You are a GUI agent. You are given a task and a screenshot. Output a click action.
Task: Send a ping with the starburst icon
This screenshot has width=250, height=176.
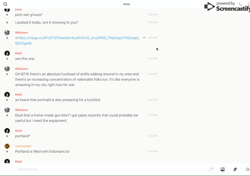click(x=247, y=169)
